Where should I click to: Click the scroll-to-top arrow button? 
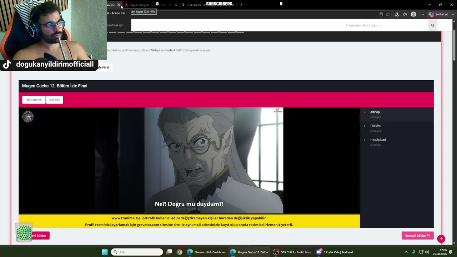(x=441, y=239)
